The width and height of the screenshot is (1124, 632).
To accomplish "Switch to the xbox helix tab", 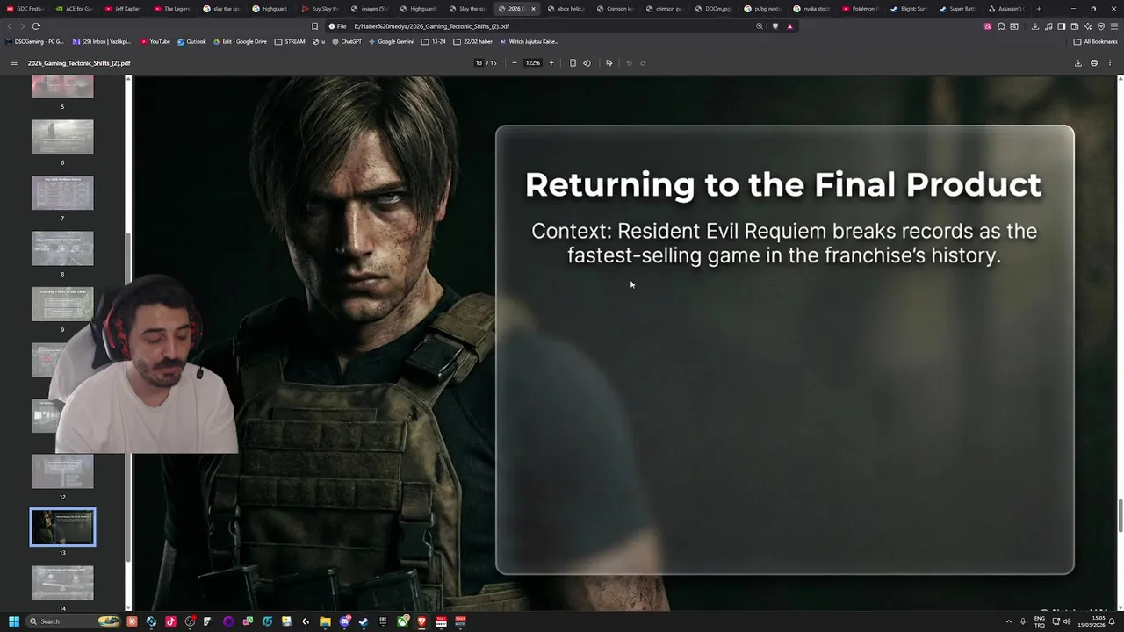I will coord(566,9).
